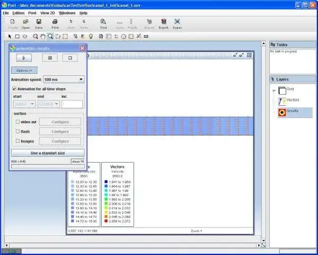Click the 2D view internal frame close icon
Screen dimensions: 318x255
click(249, 55)
